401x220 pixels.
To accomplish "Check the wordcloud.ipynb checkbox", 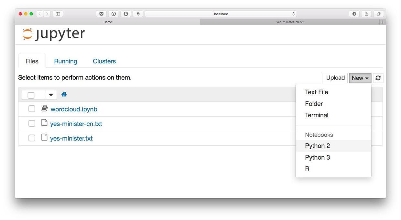I will point(32,109).
